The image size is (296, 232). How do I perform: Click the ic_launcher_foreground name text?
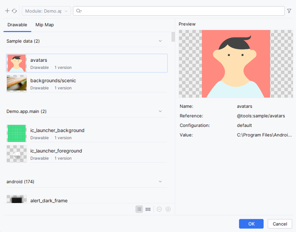(56, 151)
